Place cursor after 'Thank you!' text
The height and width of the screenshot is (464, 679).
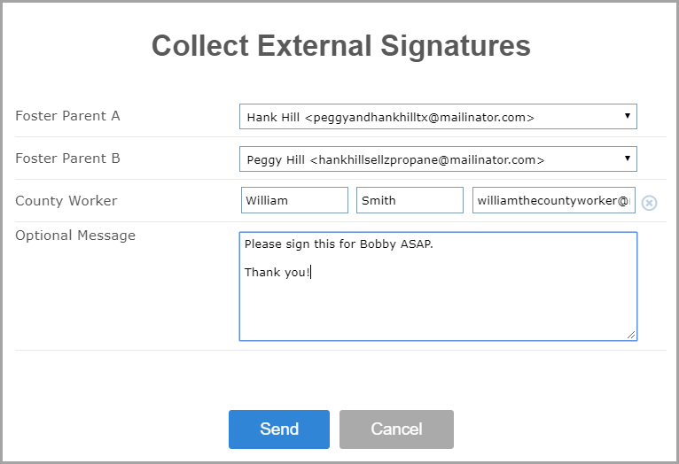(x=311, y=273)
